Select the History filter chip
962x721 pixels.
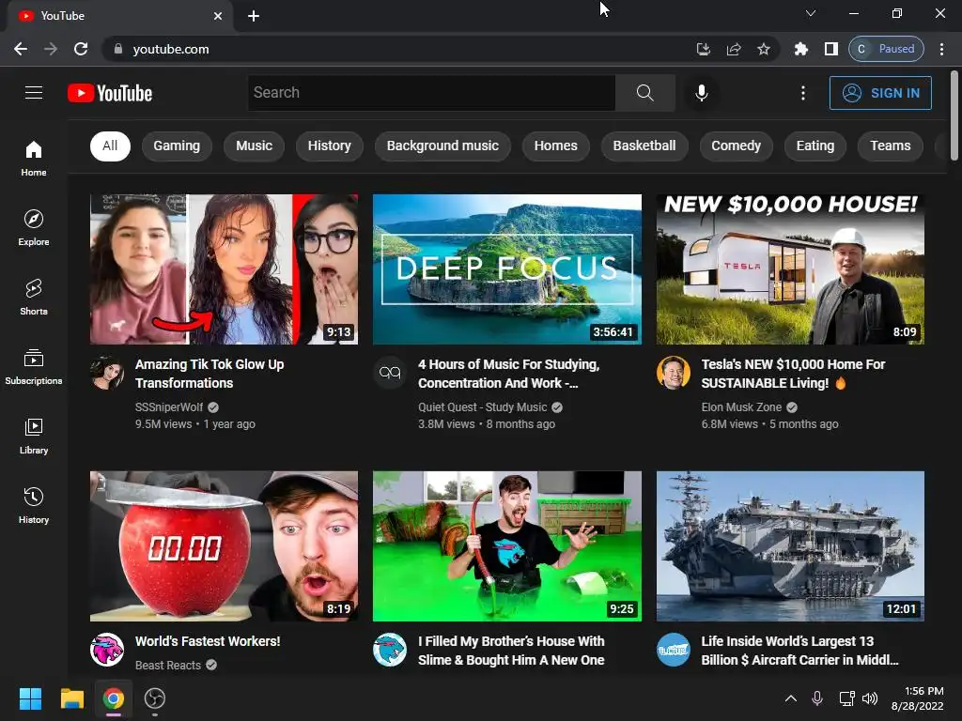[x=330, y=146]
